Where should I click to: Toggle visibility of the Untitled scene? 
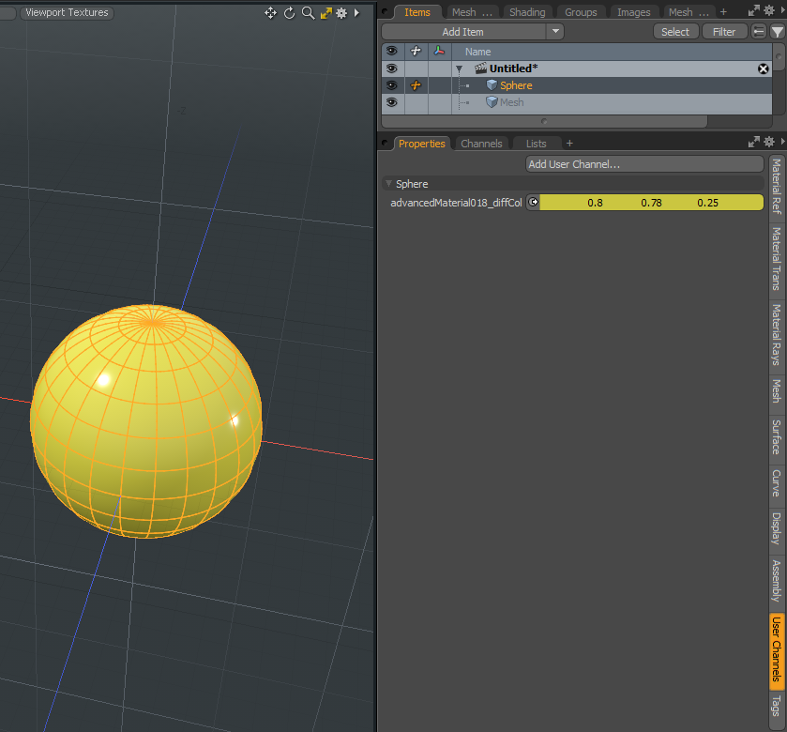click(391, 69)
